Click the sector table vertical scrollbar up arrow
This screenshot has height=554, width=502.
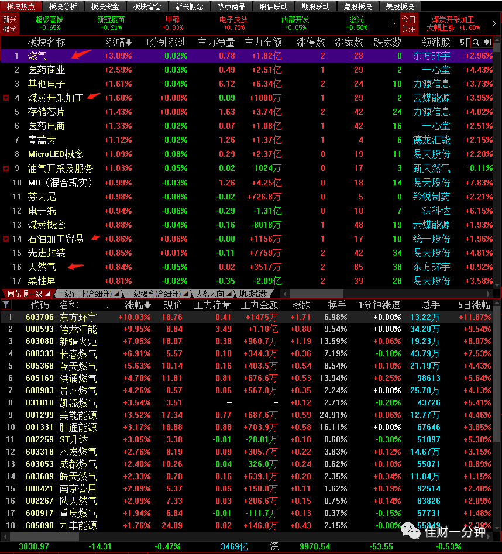[x=497, y=40]
